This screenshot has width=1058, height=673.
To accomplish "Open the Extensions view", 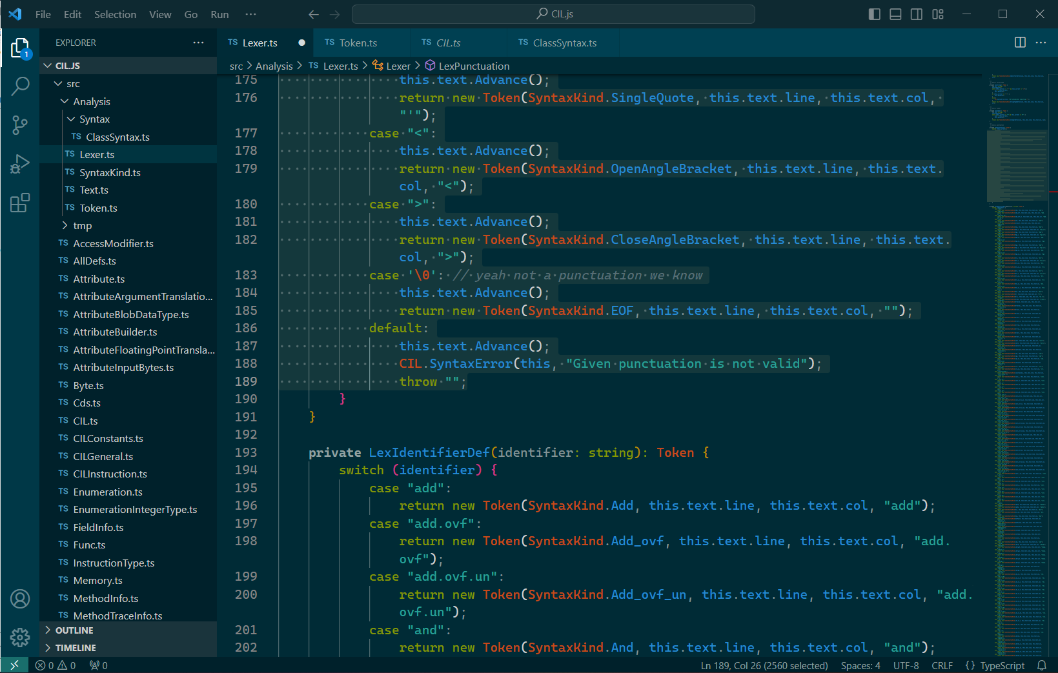I will [x=20, y=203].
